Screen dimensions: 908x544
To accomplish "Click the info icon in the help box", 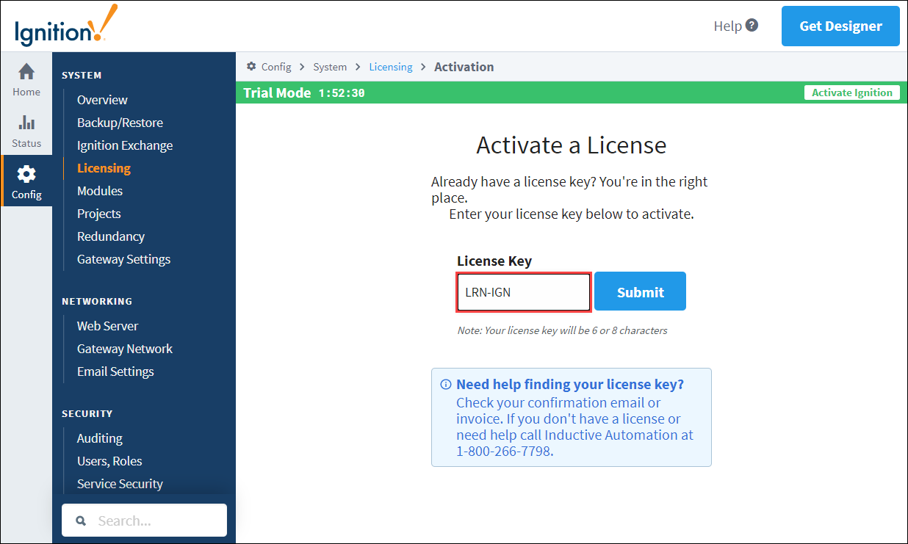I will [x=445, y=385].
